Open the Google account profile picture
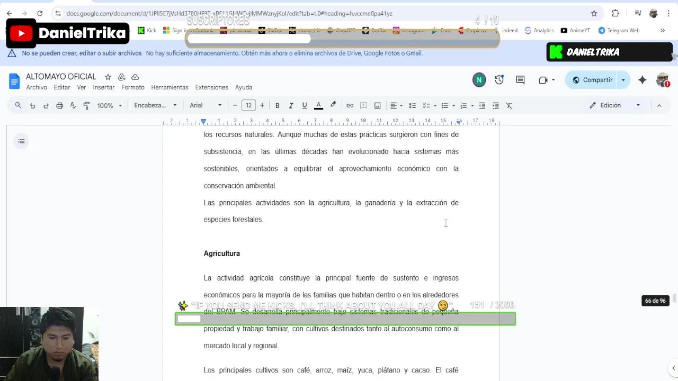 click(663, 80)
